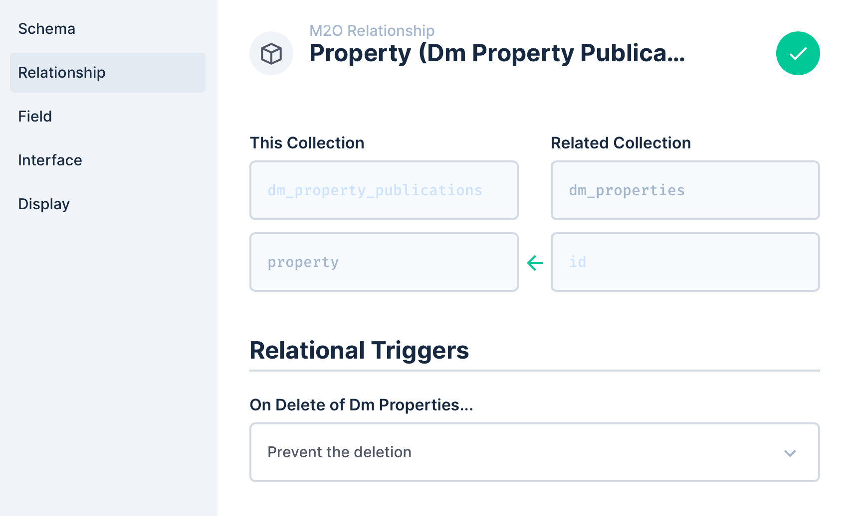Viewport: 848px width, 516px height.
Task: Click the property key field
Action: pyautogui.click(x=384, y=262)
